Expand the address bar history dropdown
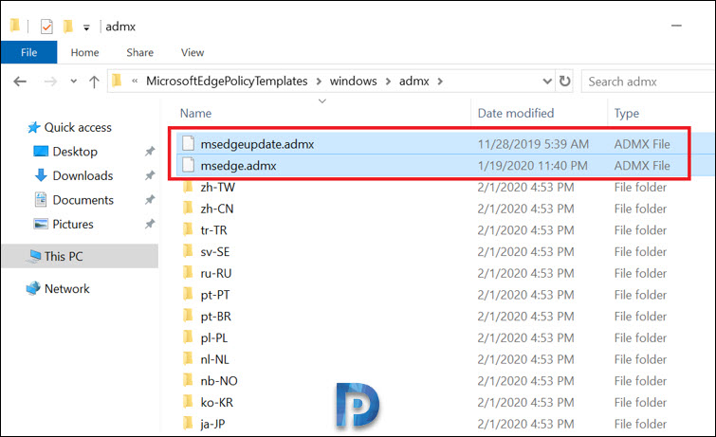Viewport: 716px width, 437px height. [x=547, y=82]
